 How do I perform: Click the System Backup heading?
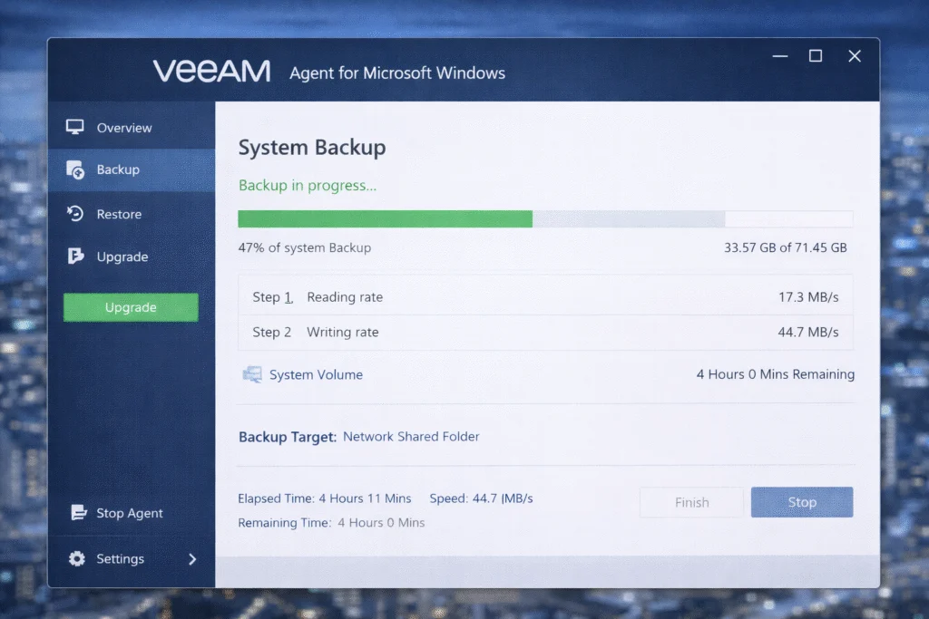pos(312,147)
